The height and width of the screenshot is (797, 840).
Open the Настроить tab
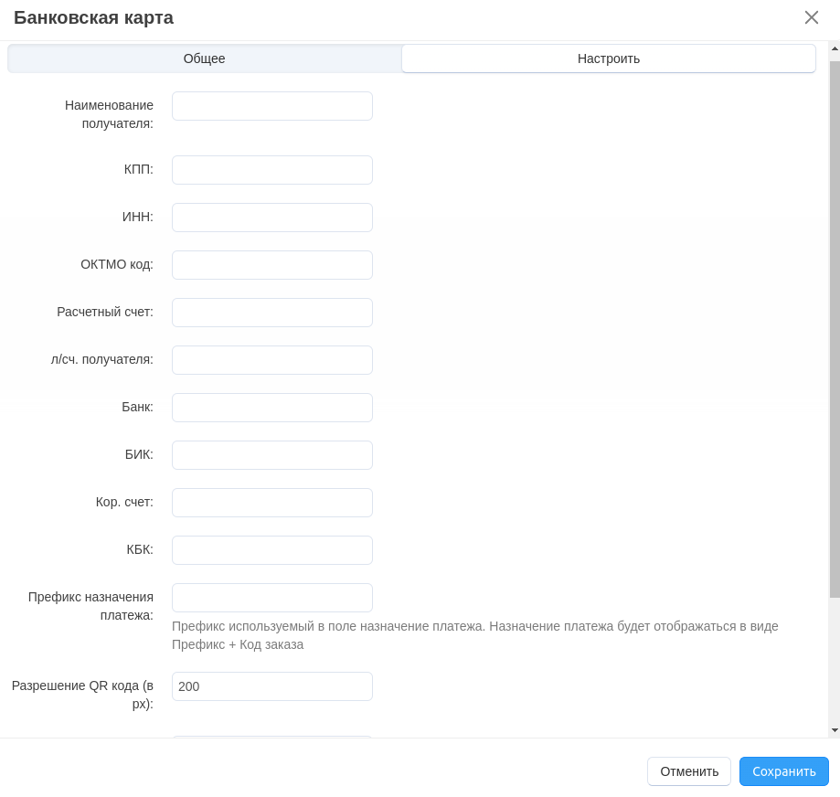coord(609,58)
